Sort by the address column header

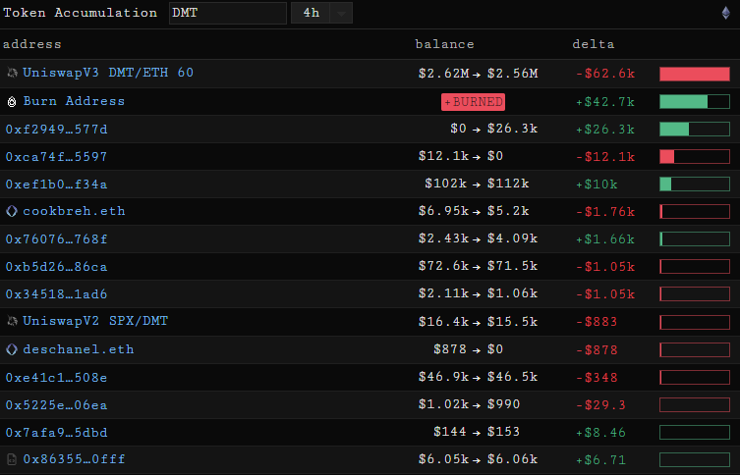[31, 44]
